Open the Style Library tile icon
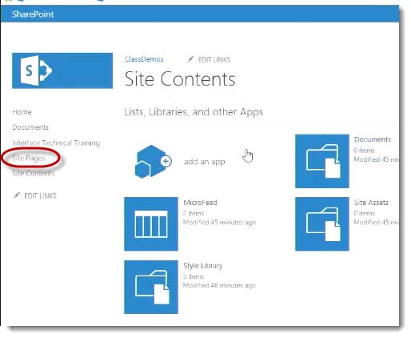Viewport: 411px width, 338px height. (x=151, y=287)
